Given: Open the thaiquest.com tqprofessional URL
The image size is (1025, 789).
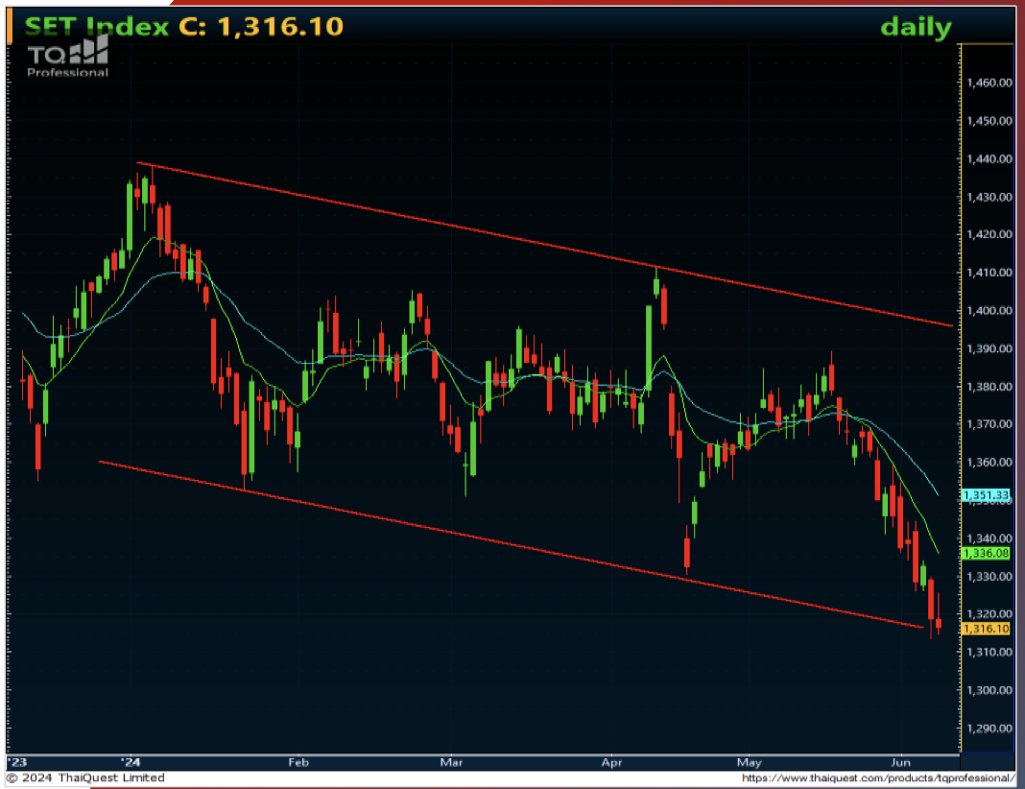Looking at the screenshot, I should coord(878,777).
